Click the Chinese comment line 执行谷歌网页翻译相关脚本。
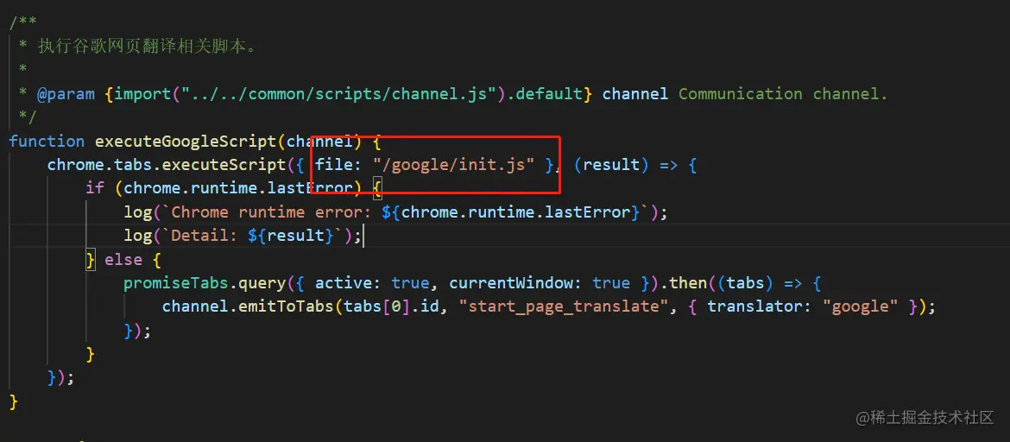Image resolution: width=1010 pixels, height=442 pixels. [x=147, y=47]
